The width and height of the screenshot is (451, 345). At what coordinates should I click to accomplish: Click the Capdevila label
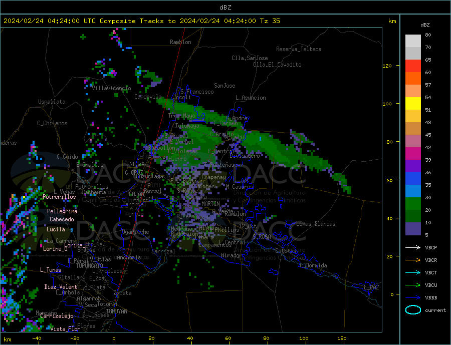pyautogui.click(x=148, y=97)
